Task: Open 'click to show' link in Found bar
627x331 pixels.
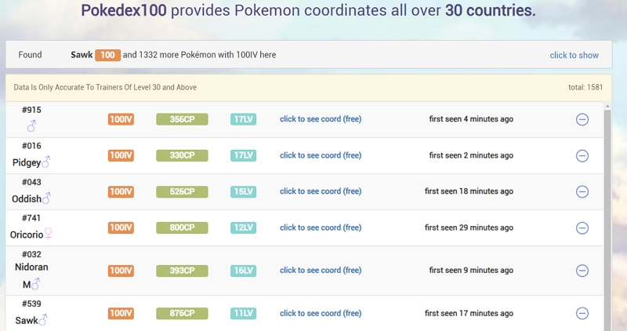Action: tap(574, 55)
